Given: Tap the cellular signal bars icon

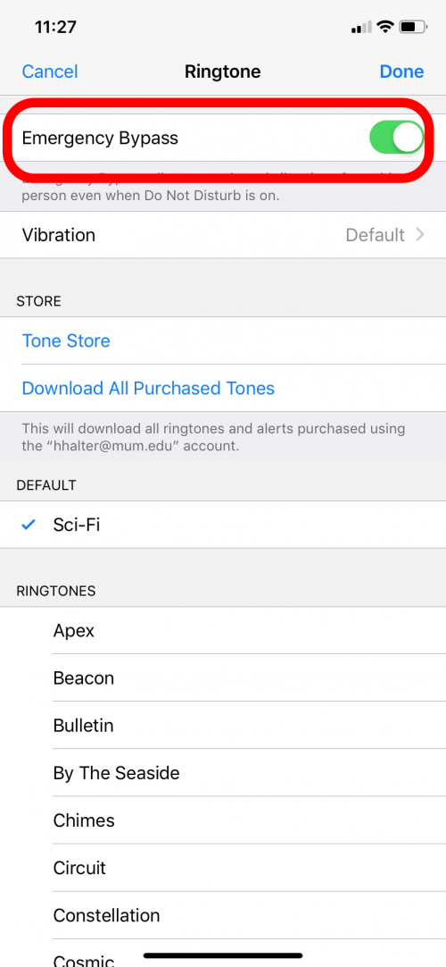Looking at the screenshot, I should (361, 27).
